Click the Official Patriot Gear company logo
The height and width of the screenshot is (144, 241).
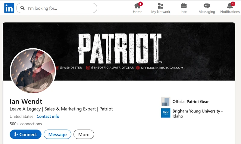166,101
